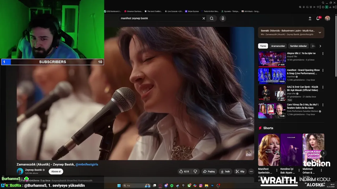This screenshot has width=337, height=189.
Task: Dislike the video with thumbs down
Action: 195,171
